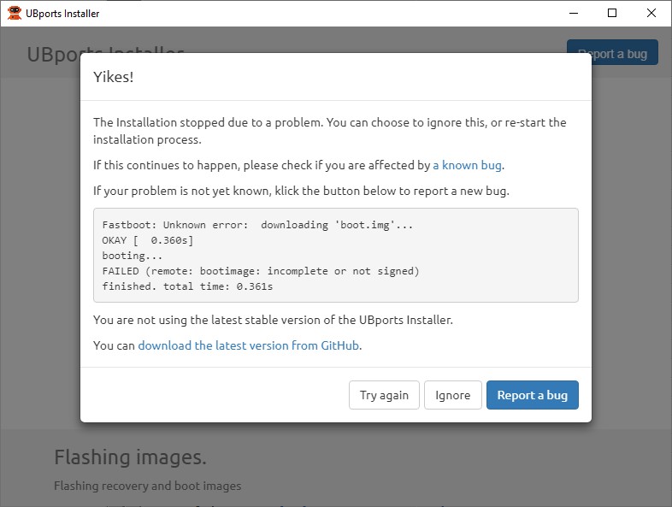Dismiss the error with the Ignore button
Viewport: 672px width, 507px height.
click(452, 395)
